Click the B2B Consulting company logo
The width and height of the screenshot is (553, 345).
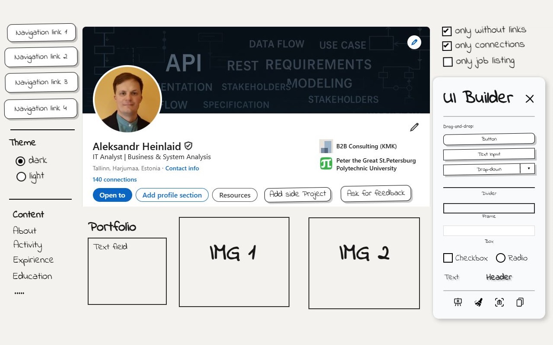325,146
